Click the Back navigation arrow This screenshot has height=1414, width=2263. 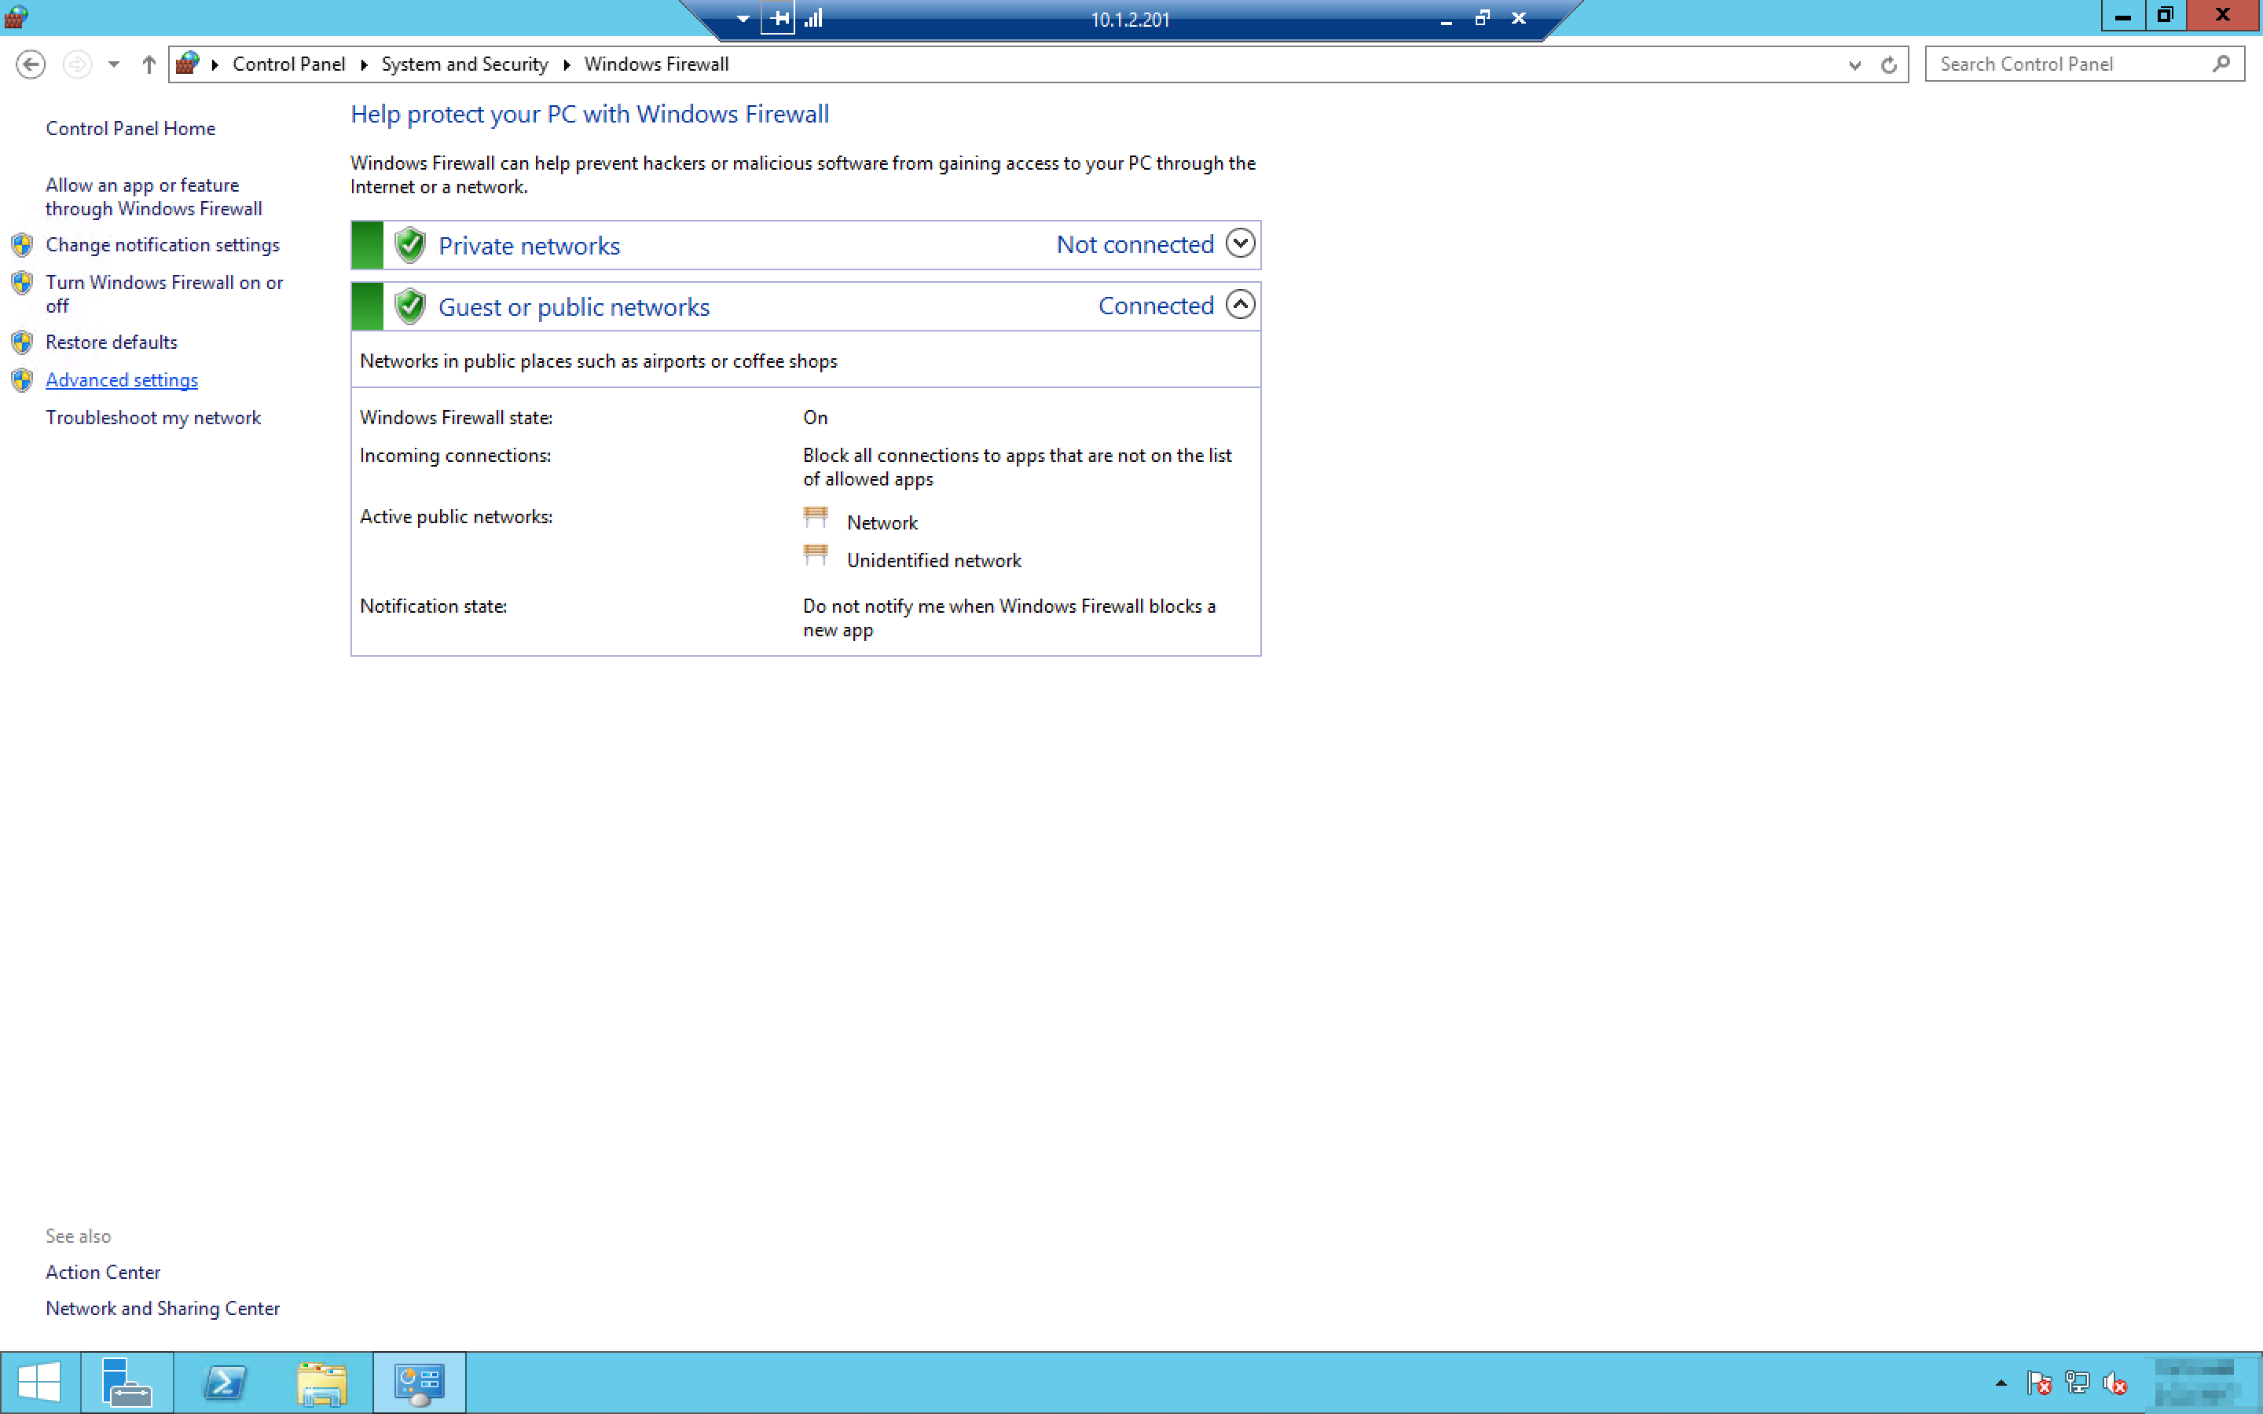pyautogui.click(x=31, y=64)
